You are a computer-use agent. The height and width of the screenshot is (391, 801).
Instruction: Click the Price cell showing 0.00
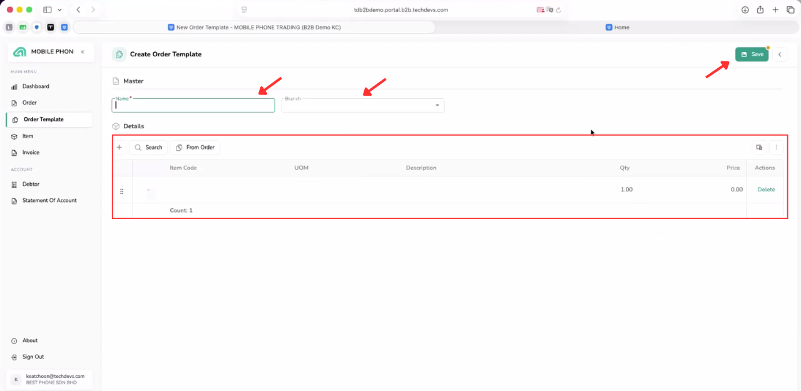pos(737,190)
